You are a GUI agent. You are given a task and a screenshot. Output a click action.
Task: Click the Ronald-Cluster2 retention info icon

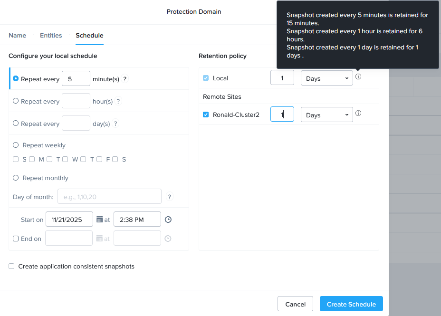pyautogui.click(x=358, y=114)
